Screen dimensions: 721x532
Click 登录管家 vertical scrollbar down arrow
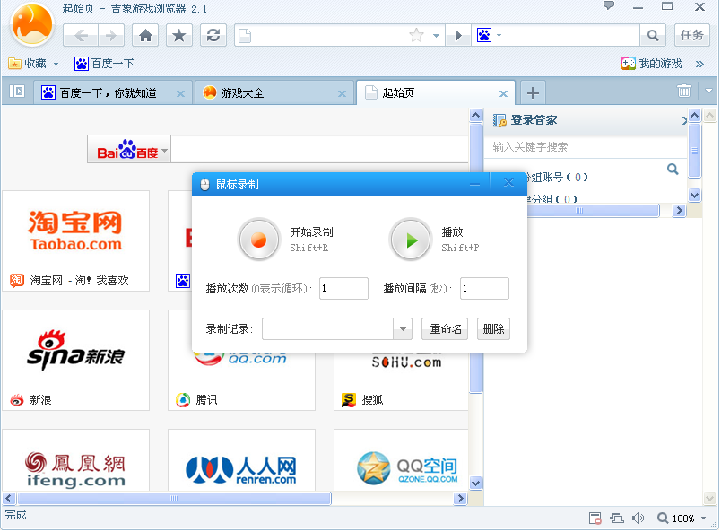(x=694, y=196)
